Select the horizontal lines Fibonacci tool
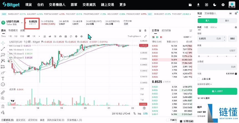The image size is (239, 123). tap(3, 55)
